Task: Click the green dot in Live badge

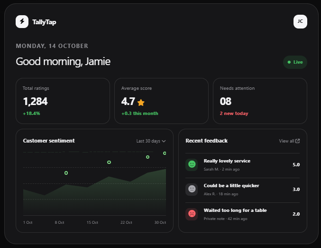Action: 289,62
